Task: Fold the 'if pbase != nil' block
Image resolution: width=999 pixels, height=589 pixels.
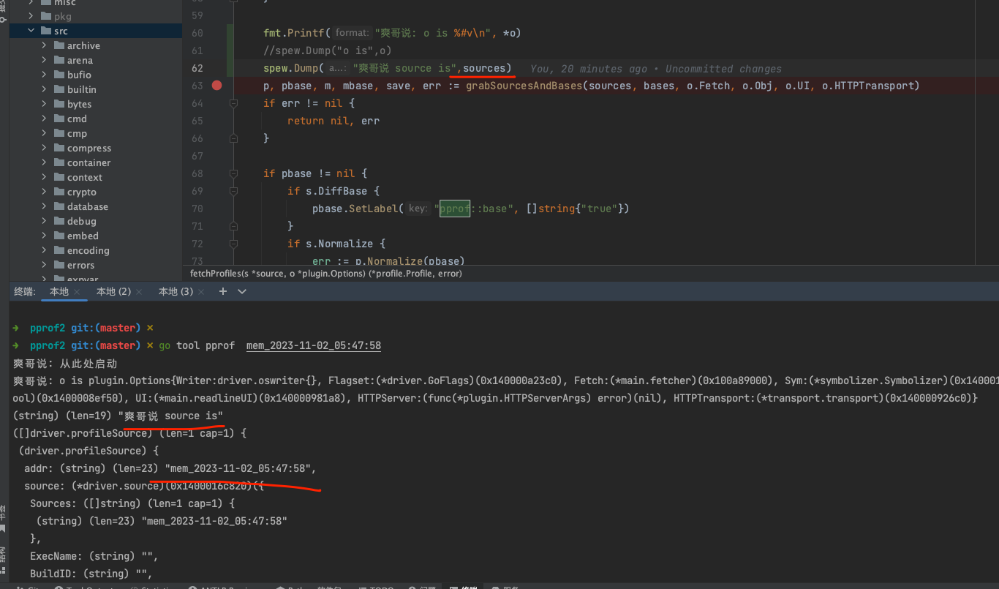Action: point(233,174)
